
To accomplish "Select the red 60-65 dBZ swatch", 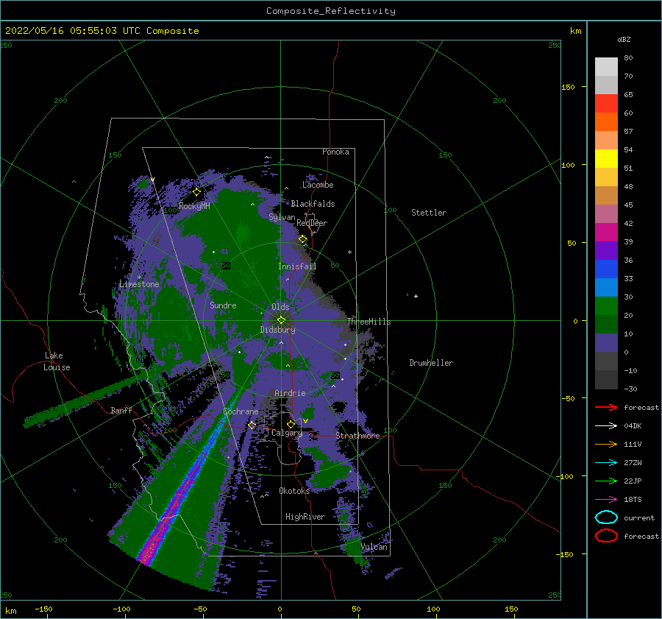I will [x=606, y=104].
